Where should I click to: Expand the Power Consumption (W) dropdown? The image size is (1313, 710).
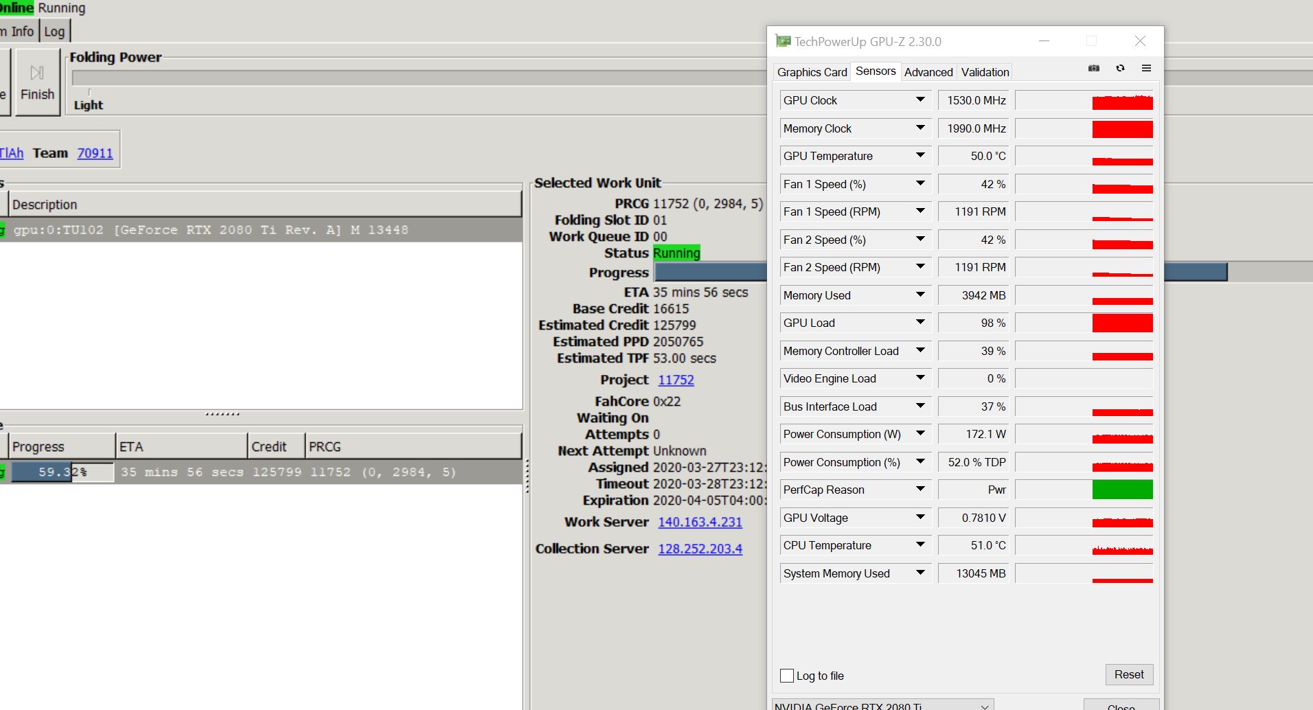point(920,434)
